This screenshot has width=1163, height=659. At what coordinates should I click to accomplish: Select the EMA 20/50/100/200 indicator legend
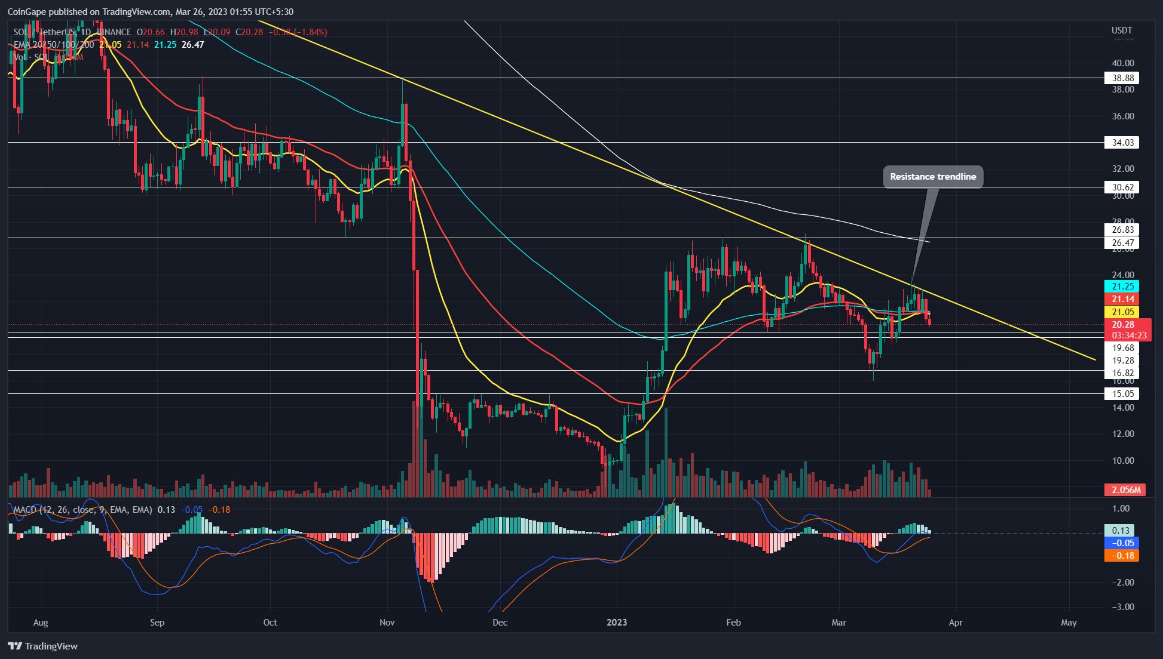point(55,45)
